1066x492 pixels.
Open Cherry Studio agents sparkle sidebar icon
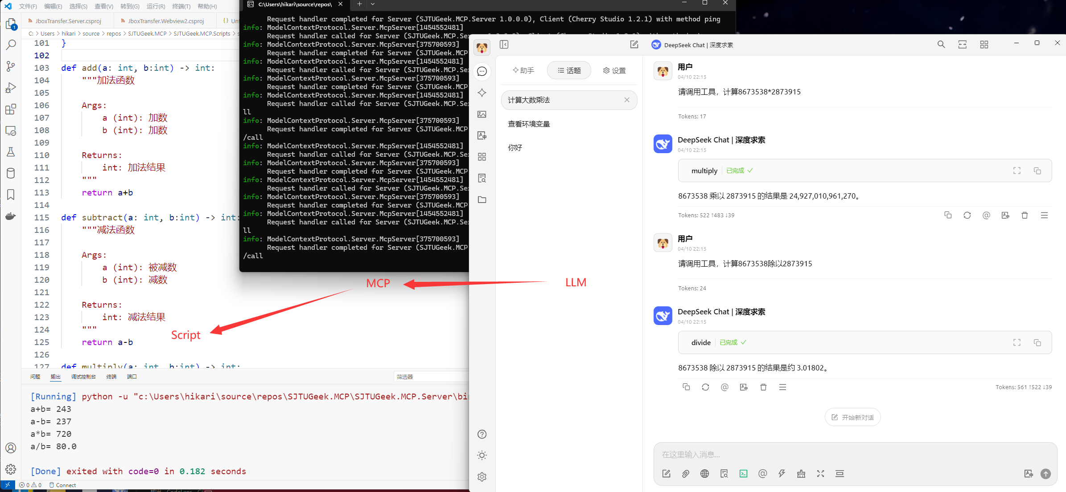click(482, 93)
